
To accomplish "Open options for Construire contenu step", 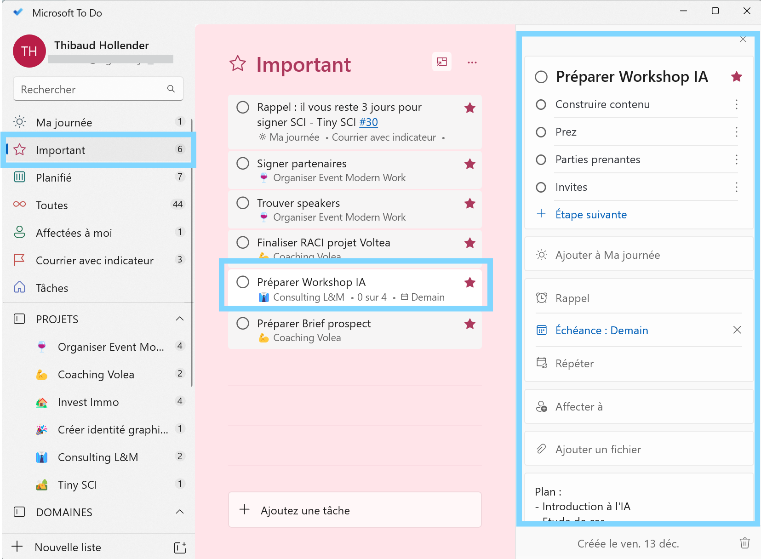I will pyautogui.click(x=736, y=104).
